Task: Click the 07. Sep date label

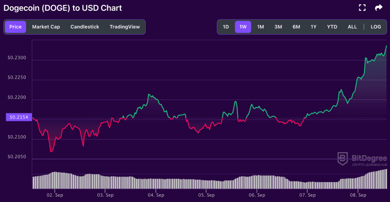Action: [x=307, y=195]
